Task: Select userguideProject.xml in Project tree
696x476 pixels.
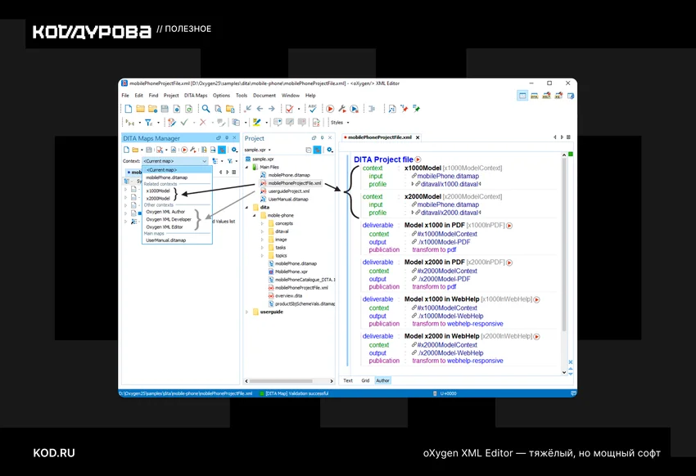Action: point(288,191)
